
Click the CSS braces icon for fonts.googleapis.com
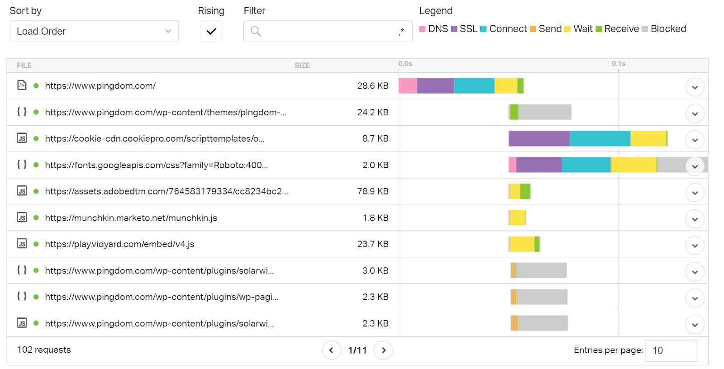coord(22,164)
